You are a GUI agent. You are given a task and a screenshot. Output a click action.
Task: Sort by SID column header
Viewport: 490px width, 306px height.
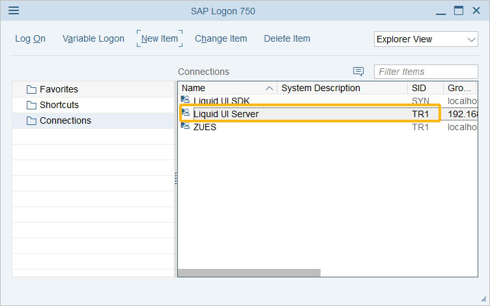coord(425,88)
